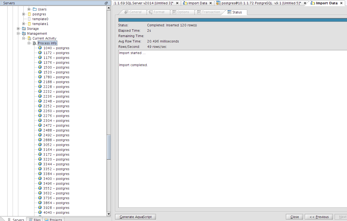Click the icon for process 1176 – postgres
347x221 pixels.
click(x=40, y=58)
